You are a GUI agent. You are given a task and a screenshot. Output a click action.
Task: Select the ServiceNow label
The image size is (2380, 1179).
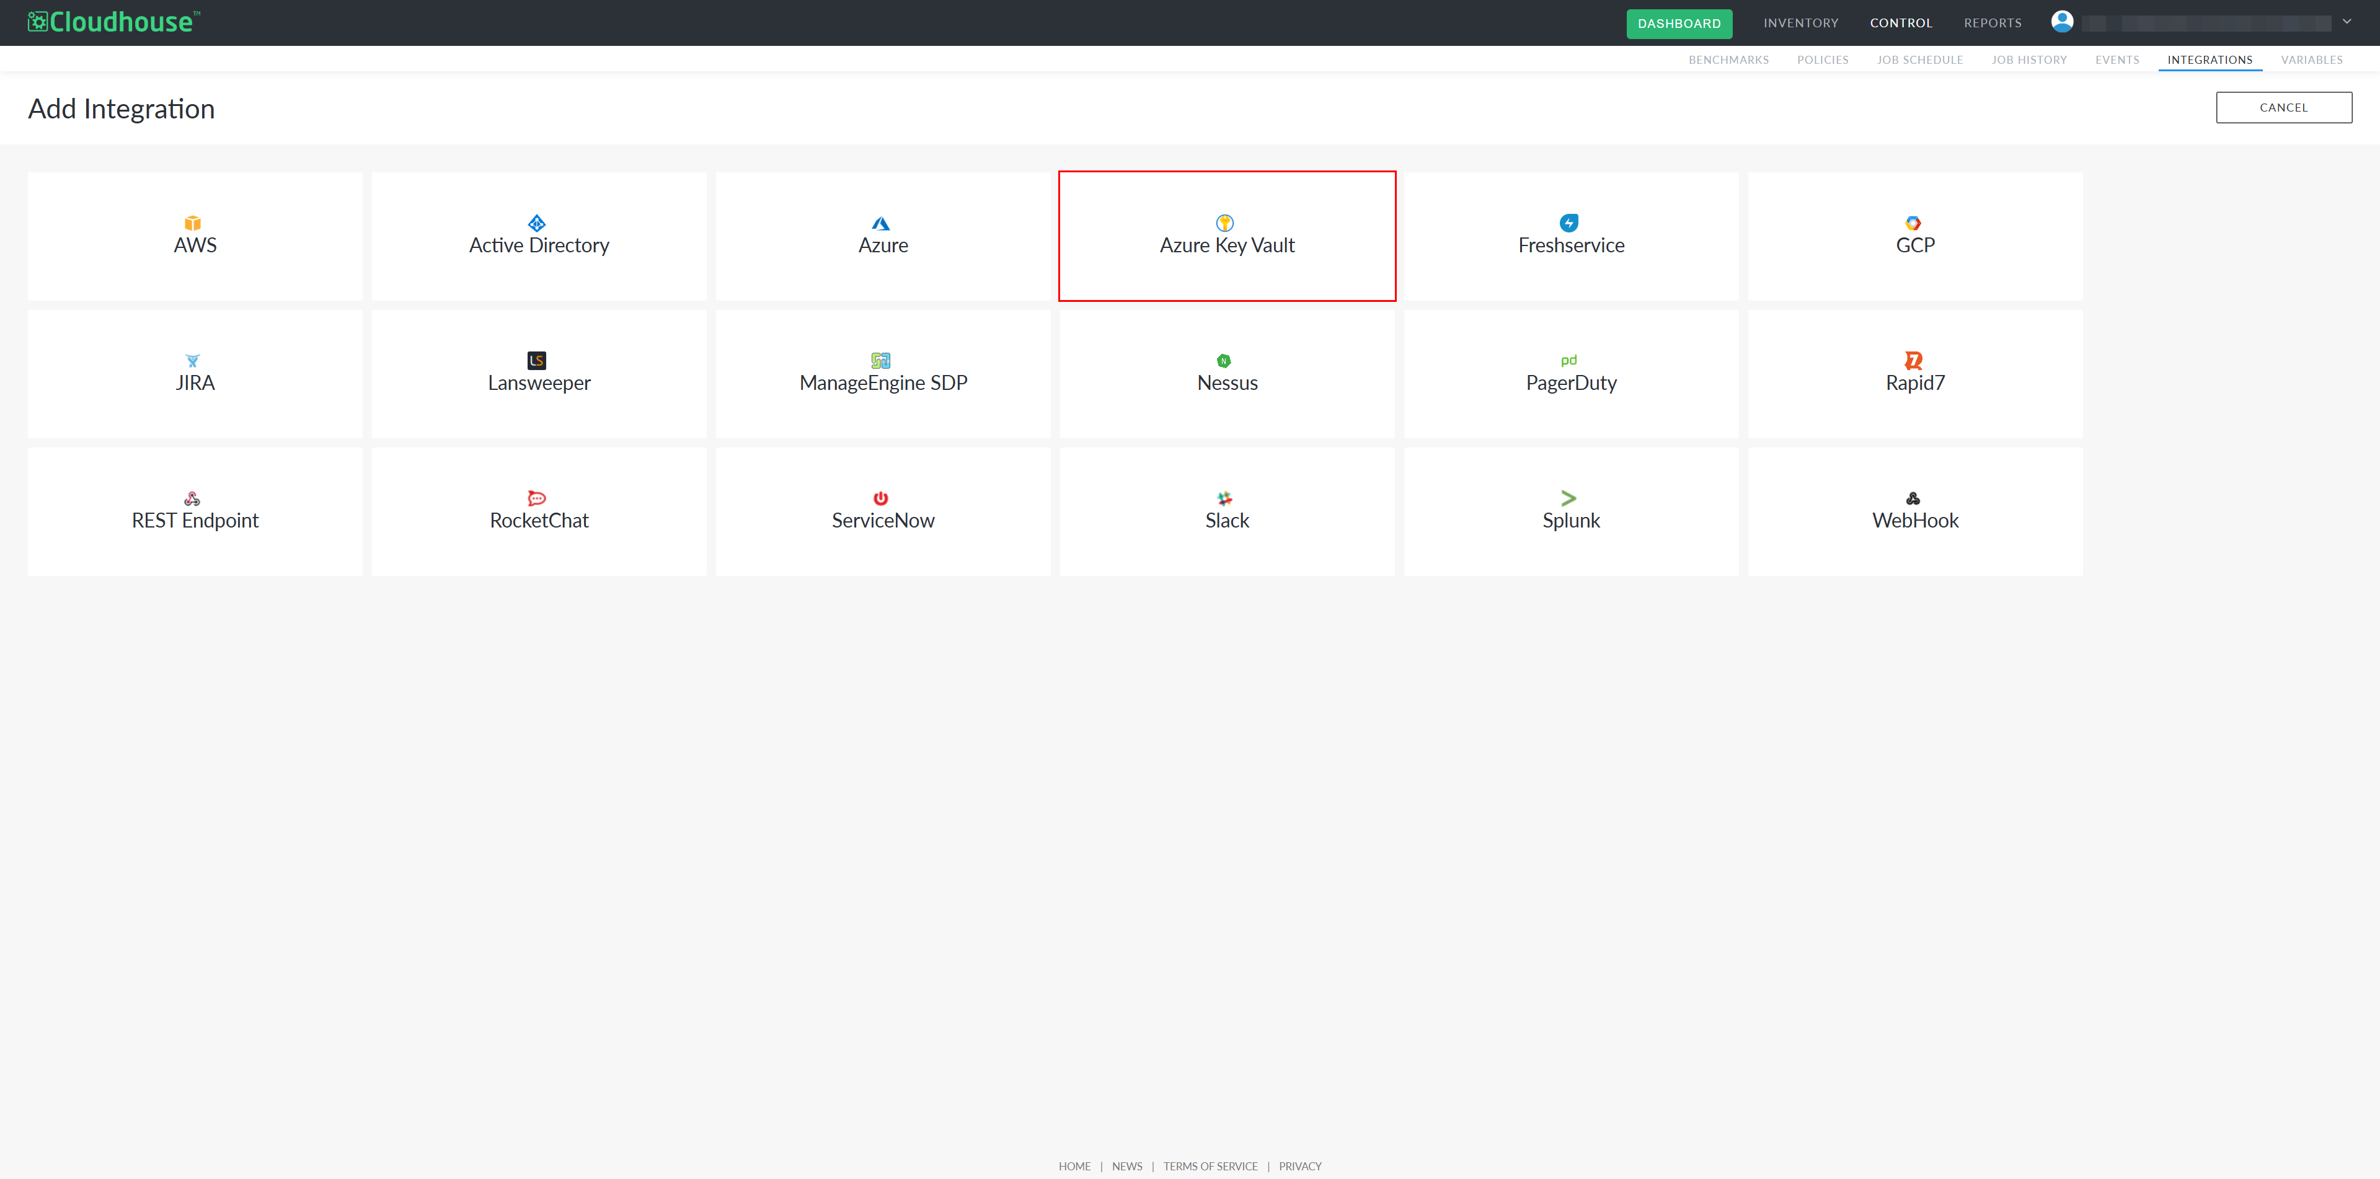(882, 521)
